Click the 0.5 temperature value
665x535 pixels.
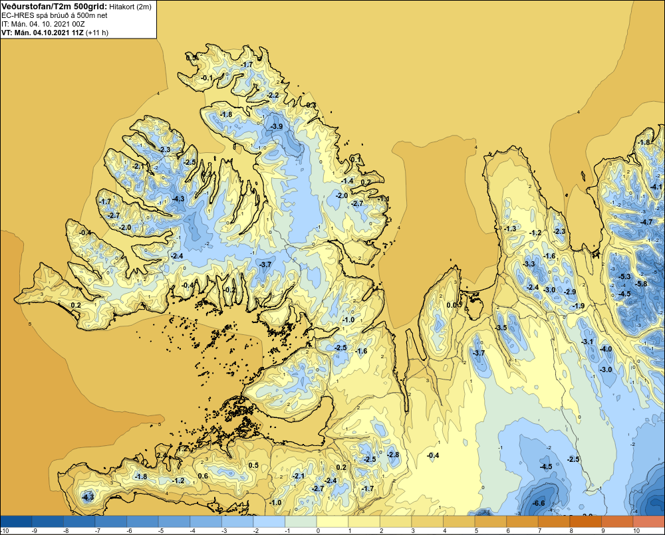coord(253,465)
